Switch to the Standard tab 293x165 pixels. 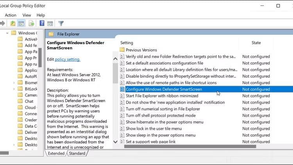(77, 154)
